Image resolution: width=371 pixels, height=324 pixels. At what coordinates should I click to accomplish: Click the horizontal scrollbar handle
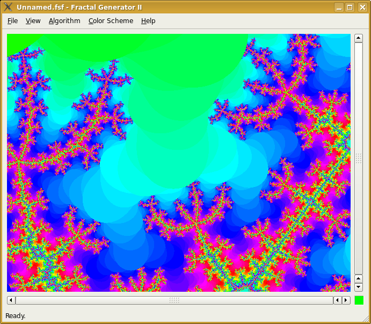174,300
